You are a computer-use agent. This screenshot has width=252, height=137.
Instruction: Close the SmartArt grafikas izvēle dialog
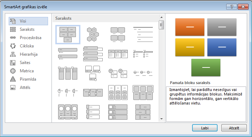tap(243, 7)
